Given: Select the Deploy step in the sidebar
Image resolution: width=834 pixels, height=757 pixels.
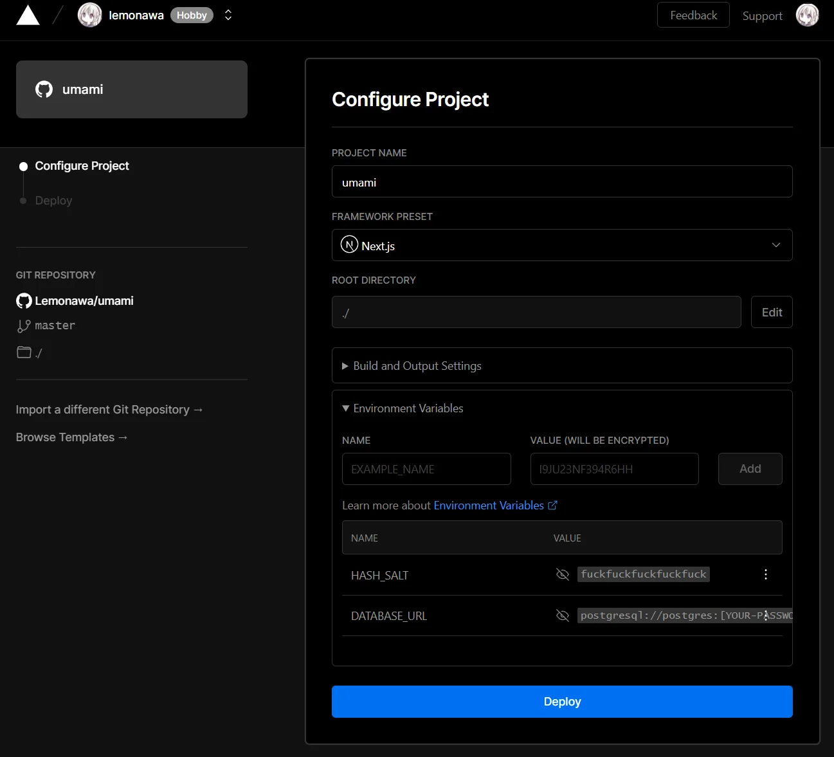Looking at the screenshot, I should point(53,201).
